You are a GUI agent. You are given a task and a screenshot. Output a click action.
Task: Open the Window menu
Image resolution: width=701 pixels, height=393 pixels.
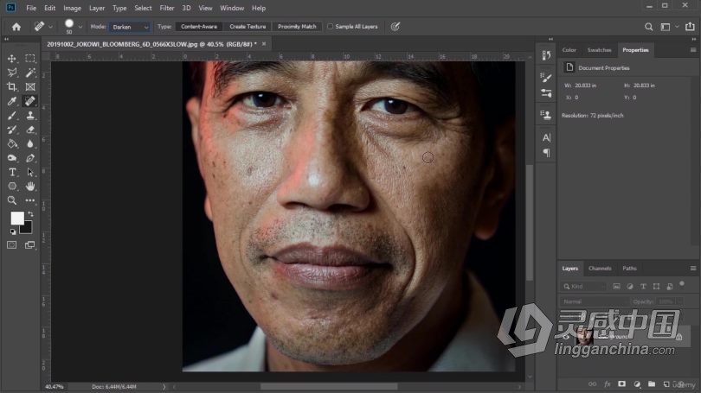click(232, 8)
